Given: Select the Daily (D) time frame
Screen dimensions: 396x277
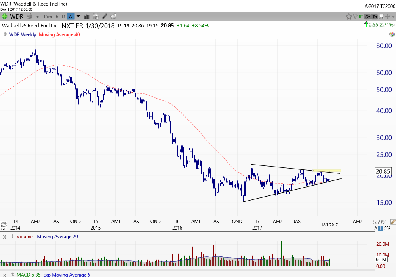Looking at the screenshot, I should coord(63,16).
